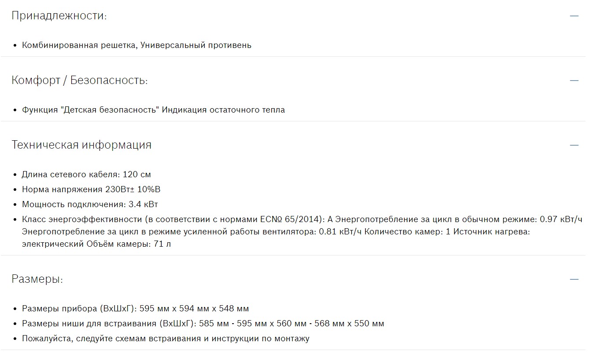Click Размеры ниши для встраивания line
The width and height of the screenshot is (594, 354).
pos(203,324)
